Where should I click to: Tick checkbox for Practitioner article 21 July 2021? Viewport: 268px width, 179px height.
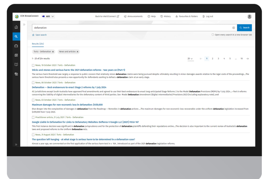tap(33, 118)
